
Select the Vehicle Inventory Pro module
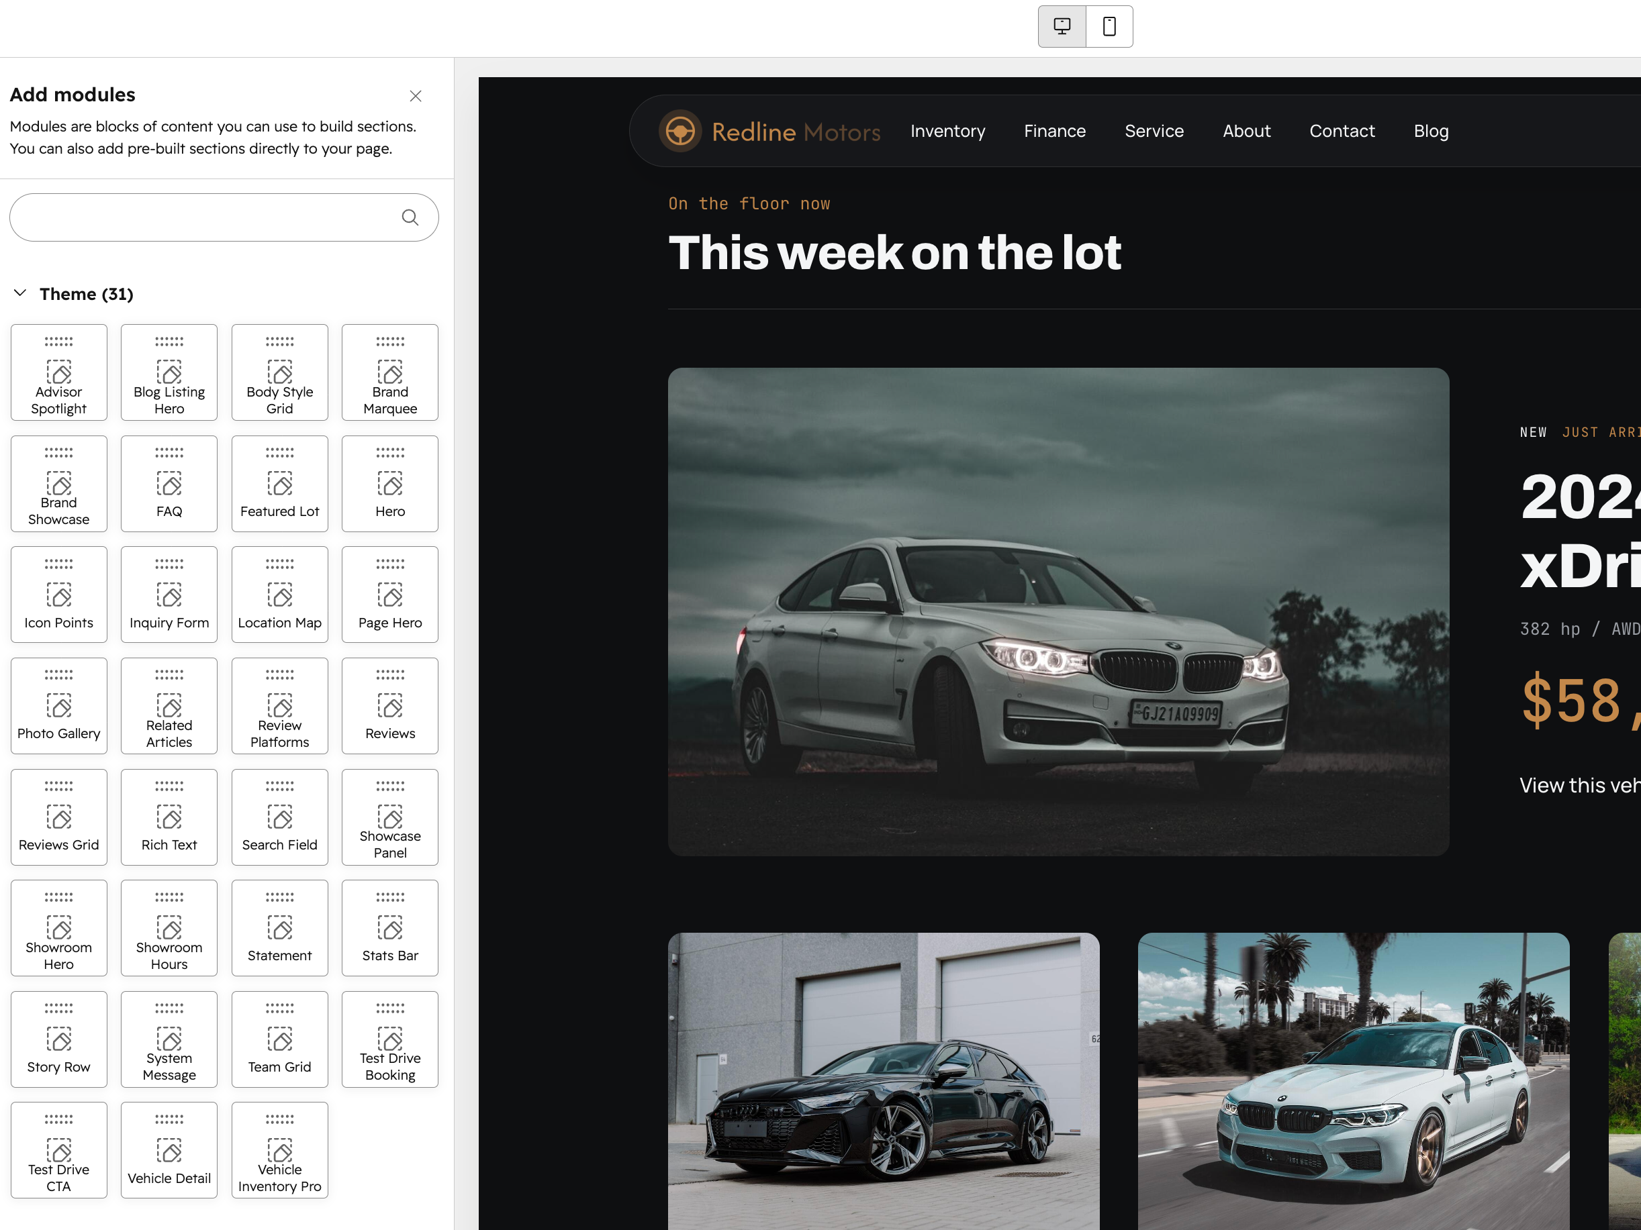pos(280,1150)
